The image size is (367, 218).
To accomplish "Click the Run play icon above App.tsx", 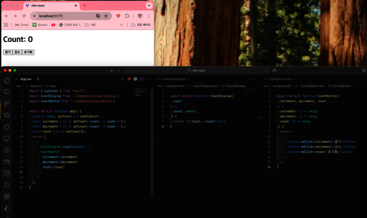I will pyautogui.click(x=122, y=79).
